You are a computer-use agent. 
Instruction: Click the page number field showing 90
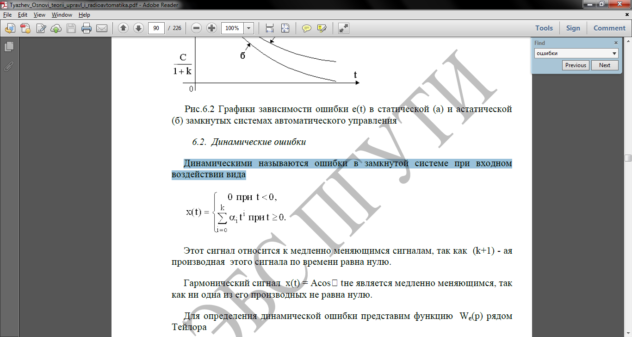pos(156,28)
